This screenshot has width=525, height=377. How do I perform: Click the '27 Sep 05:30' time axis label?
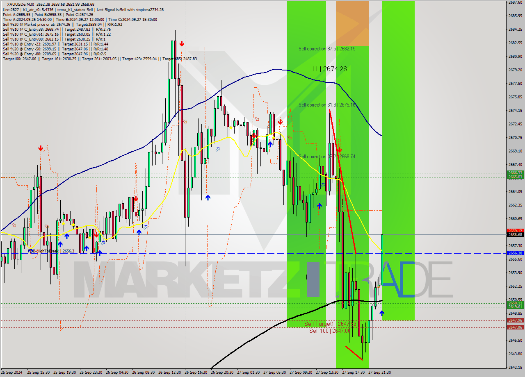pyautogui.click(x=274, y=372)
